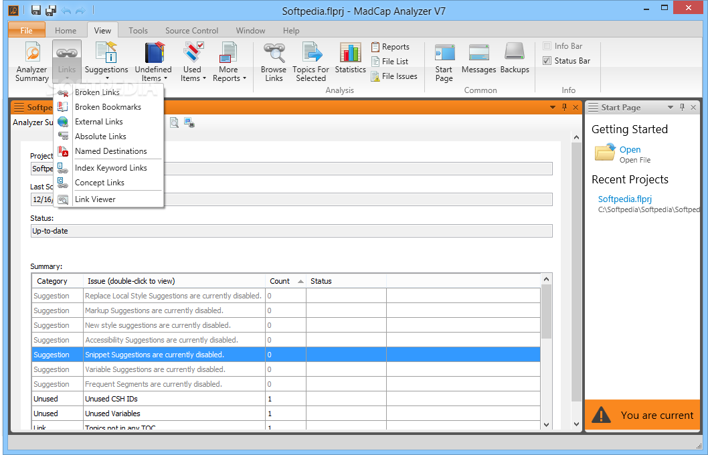708x455 pixels.
Task: Switch to the Home ribbon tab
Action: tap(66, 31)
